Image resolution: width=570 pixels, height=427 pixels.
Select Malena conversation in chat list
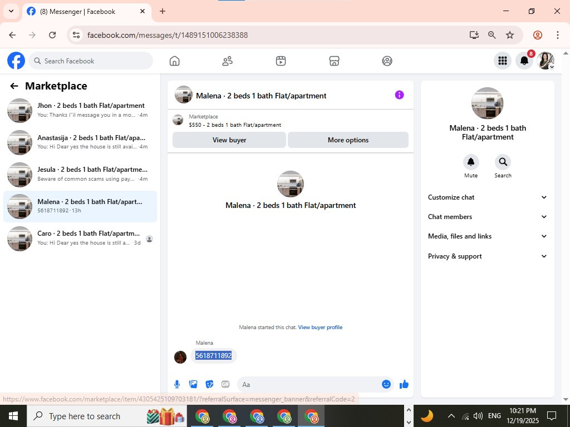coord(80,206)
